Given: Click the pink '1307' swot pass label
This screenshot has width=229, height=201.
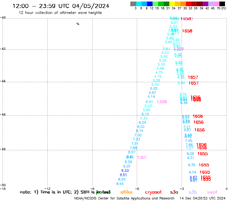Looking at the screenshot, I should coord(142,157).
